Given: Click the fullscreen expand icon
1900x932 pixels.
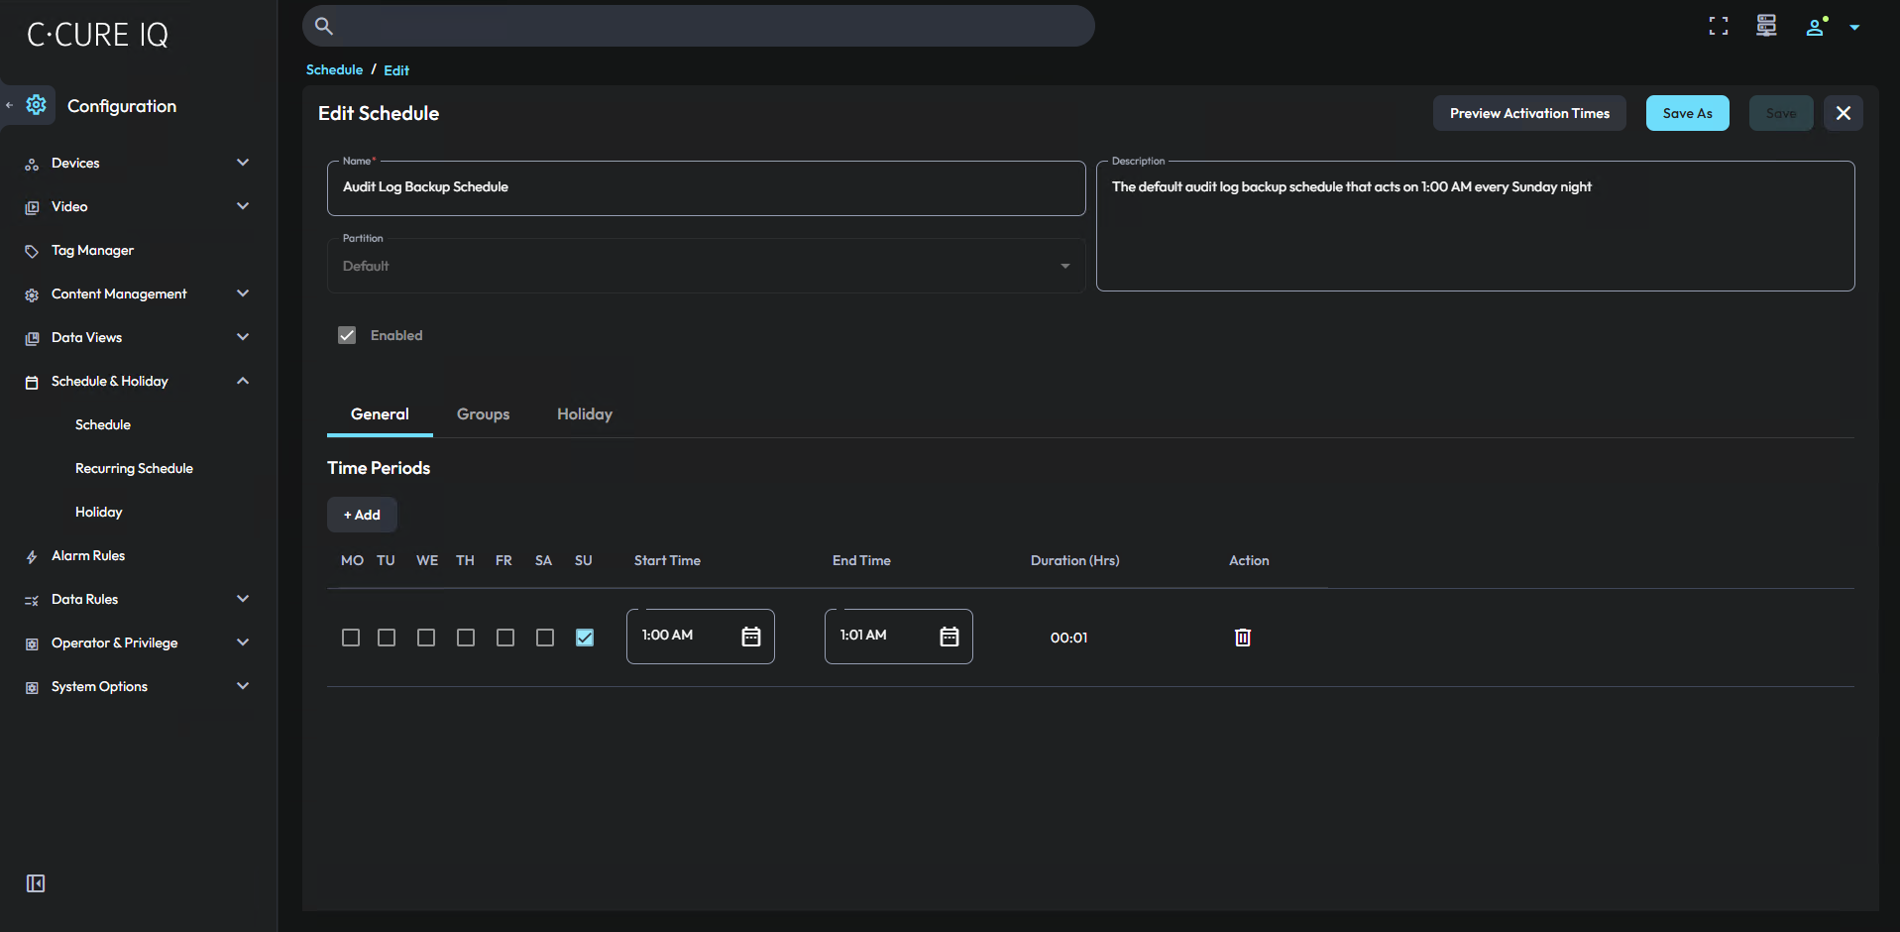Looking at the screenshot, I should [x=1718, y=26].
